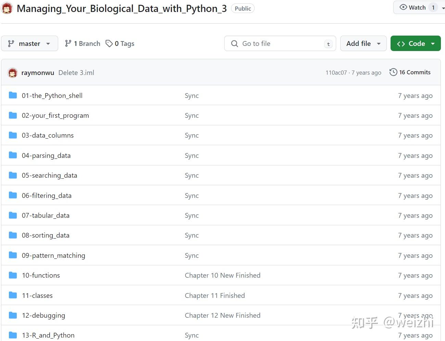Open the commit history via the clock icon

pos(393,72)
